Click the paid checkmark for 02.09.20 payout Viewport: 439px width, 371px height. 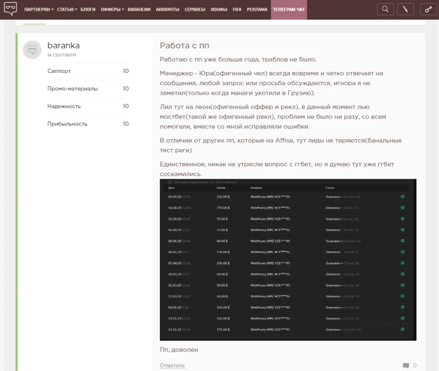[403, 197]
